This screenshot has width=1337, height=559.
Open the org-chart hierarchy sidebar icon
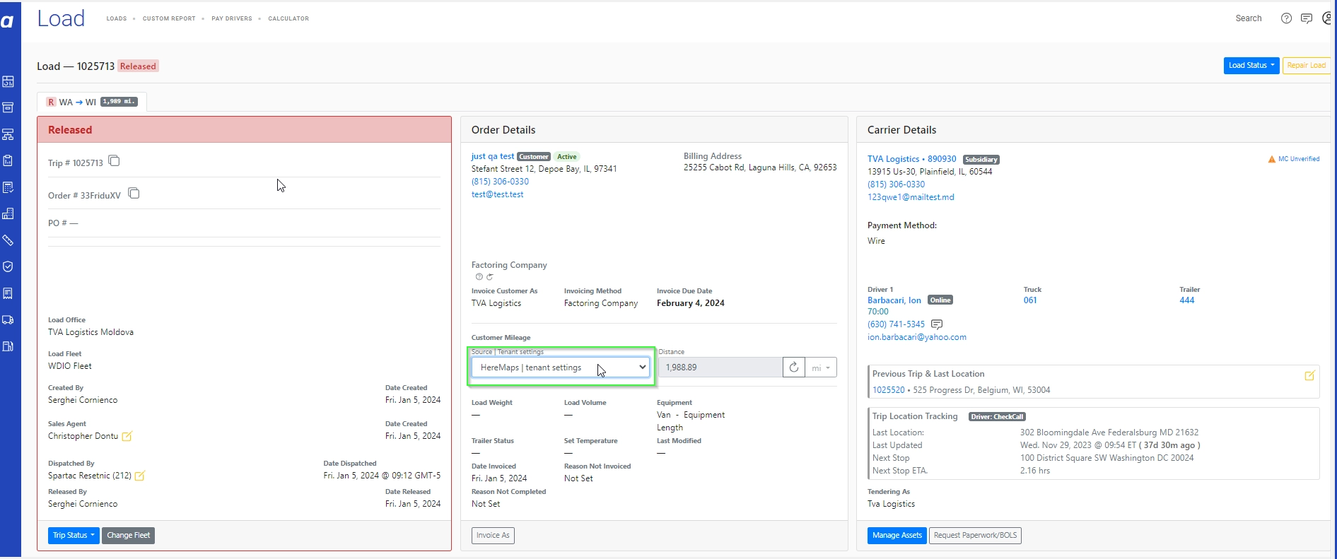8,134
